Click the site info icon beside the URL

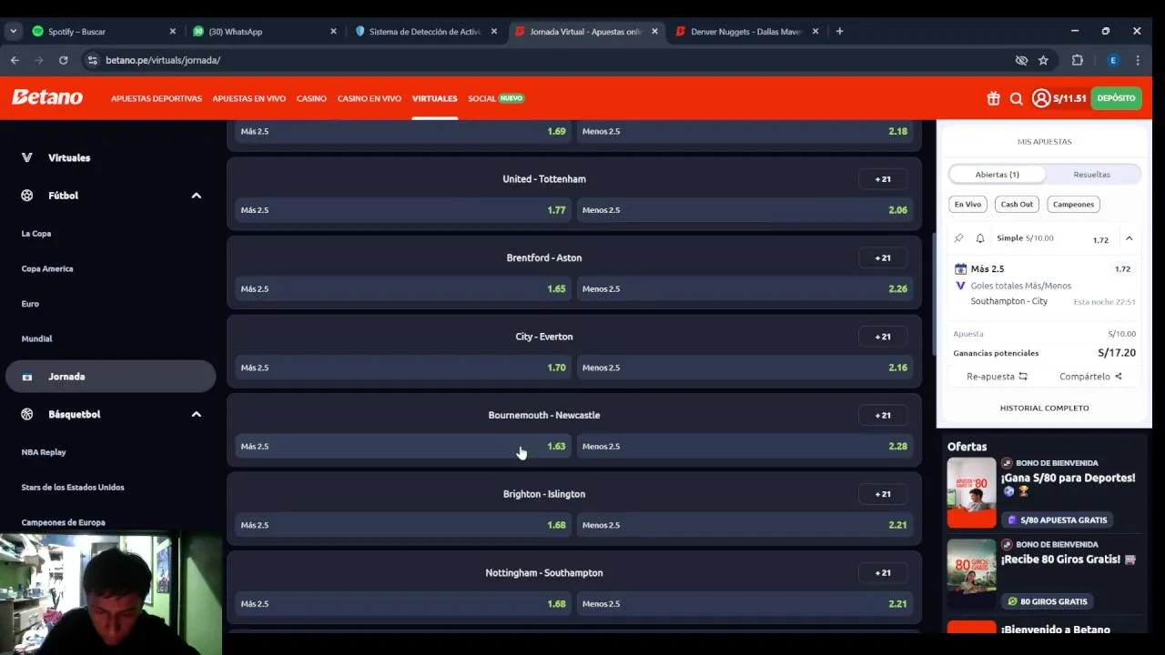[x=91, y=60]
